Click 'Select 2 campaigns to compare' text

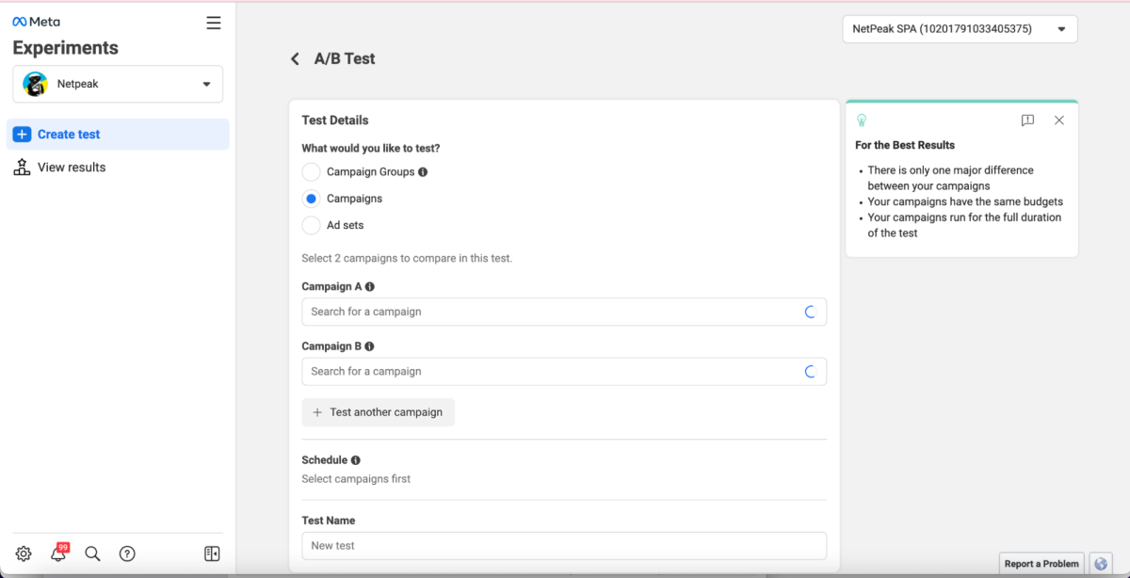pyautogui.click(x=407, y=258)
